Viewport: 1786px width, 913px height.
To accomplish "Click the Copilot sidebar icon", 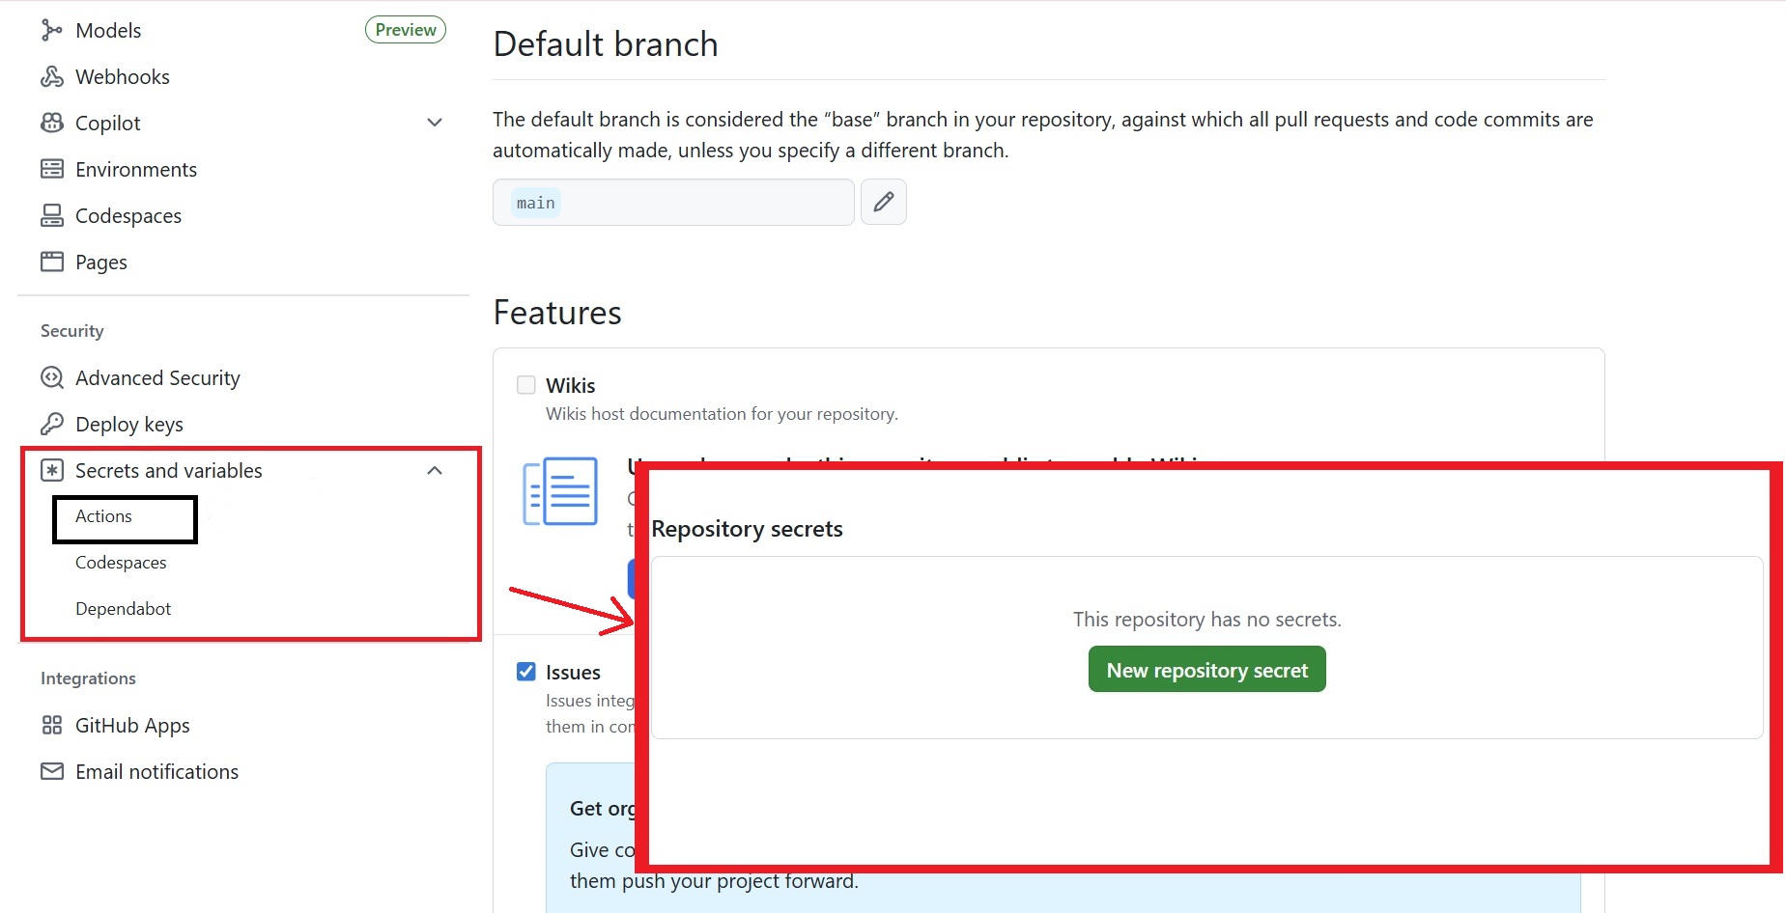I will coord(50,123).
